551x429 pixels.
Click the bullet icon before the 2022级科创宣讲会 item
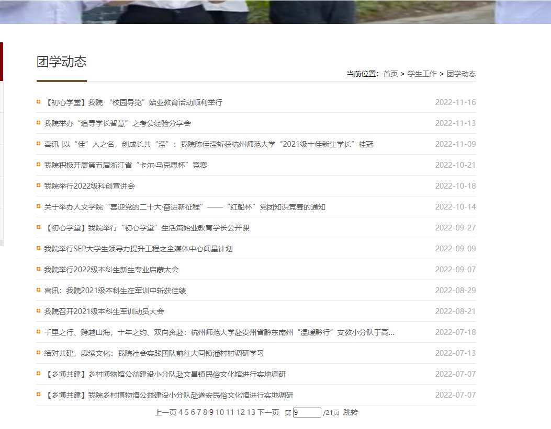coord(38,186)
